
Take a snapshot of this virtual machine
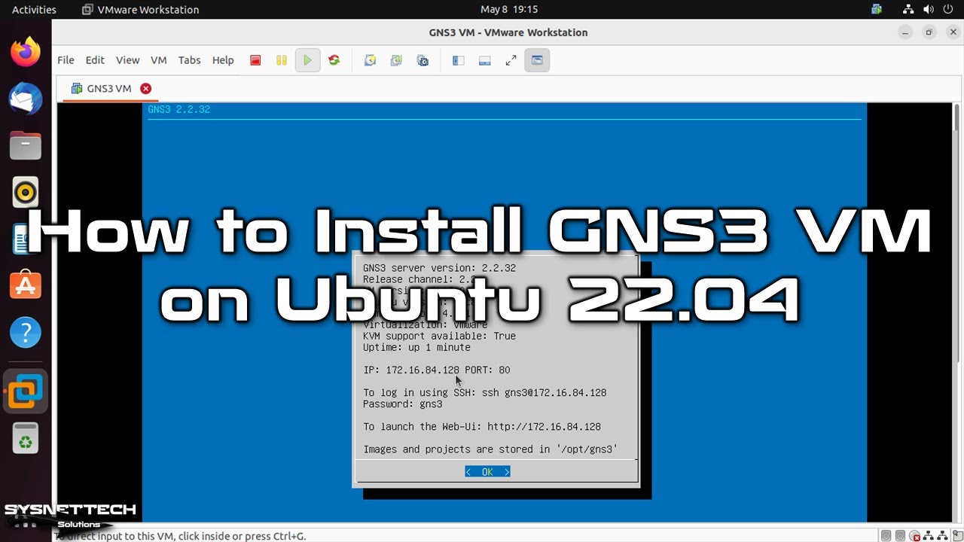pos(370,60)
